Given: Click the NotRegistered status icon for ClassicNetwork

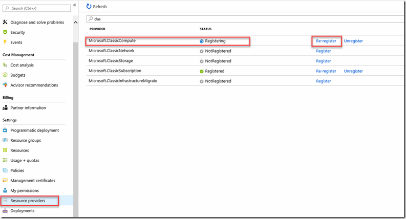Looking at the screenshot, I should (202, 51).
